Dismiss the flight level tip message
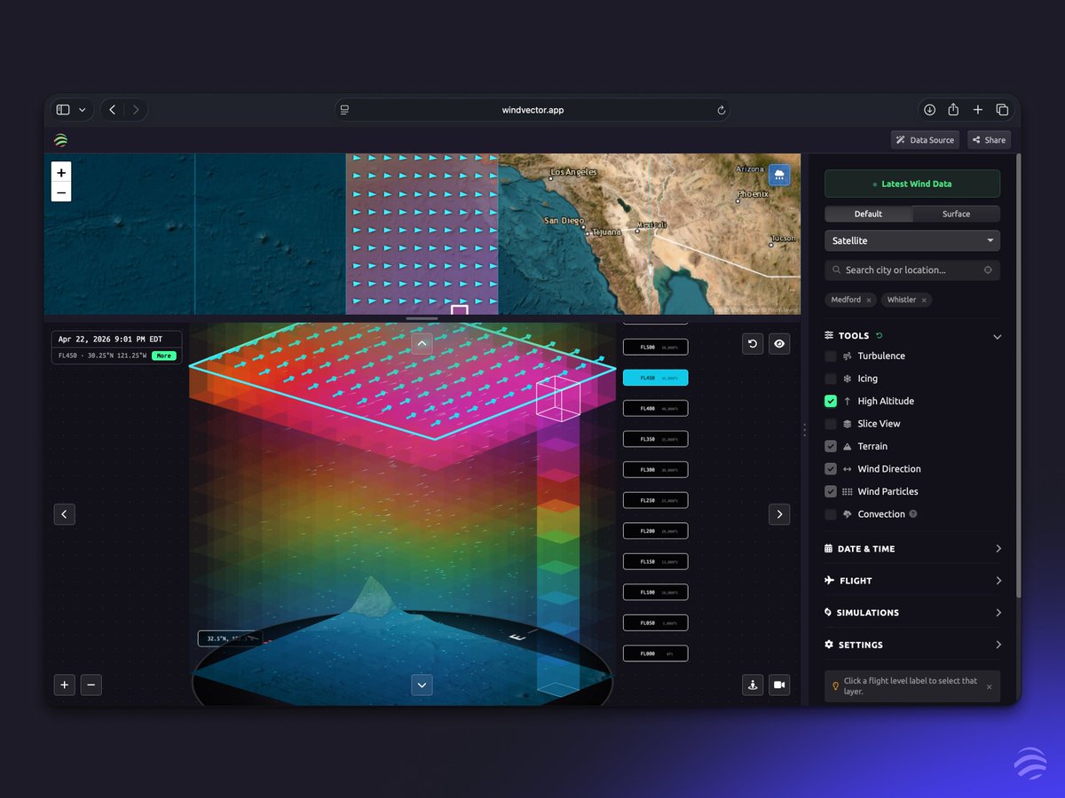The width and height of the screenshot is (1065, 798). pyautogui.click(x=990, y=686)
